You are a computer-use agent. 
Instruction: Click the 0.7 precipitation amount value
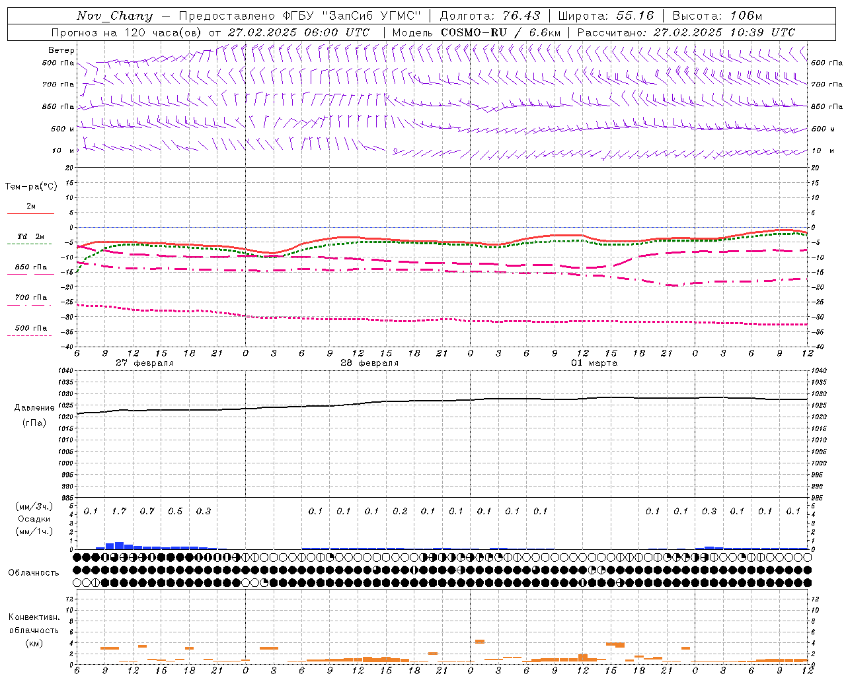tap(147, 512)
